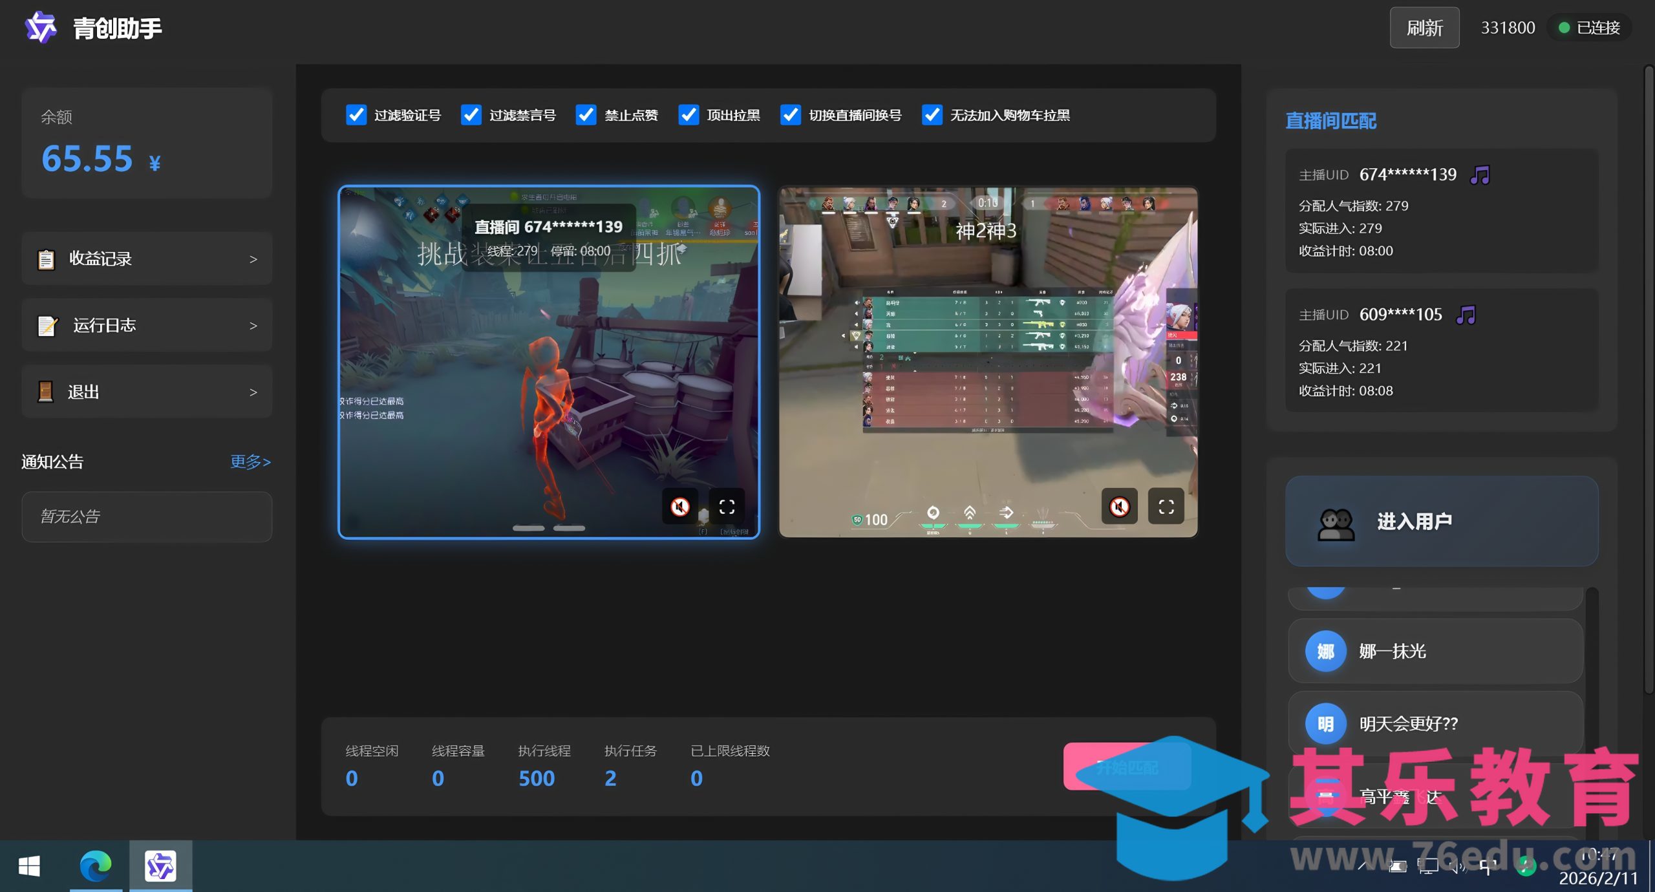Screen dimensions: 1655x892
Task: Expand the 收益记录 entry arrow
Action: coord(253,259)
